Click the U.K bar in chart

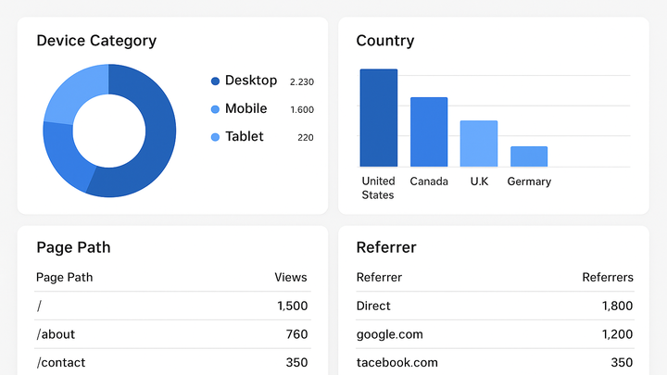pyautogui.click(x=479, y=144)
